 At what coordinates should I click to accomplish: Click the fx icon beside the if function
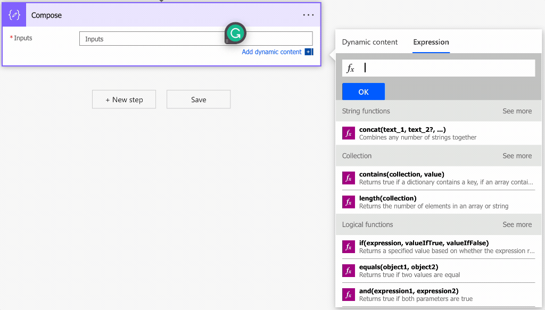(x=349, y=247)
